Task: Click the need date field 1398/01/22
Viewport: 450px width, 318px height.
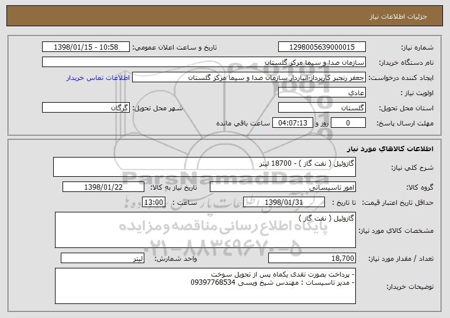Action: click(x=103, y=187)
